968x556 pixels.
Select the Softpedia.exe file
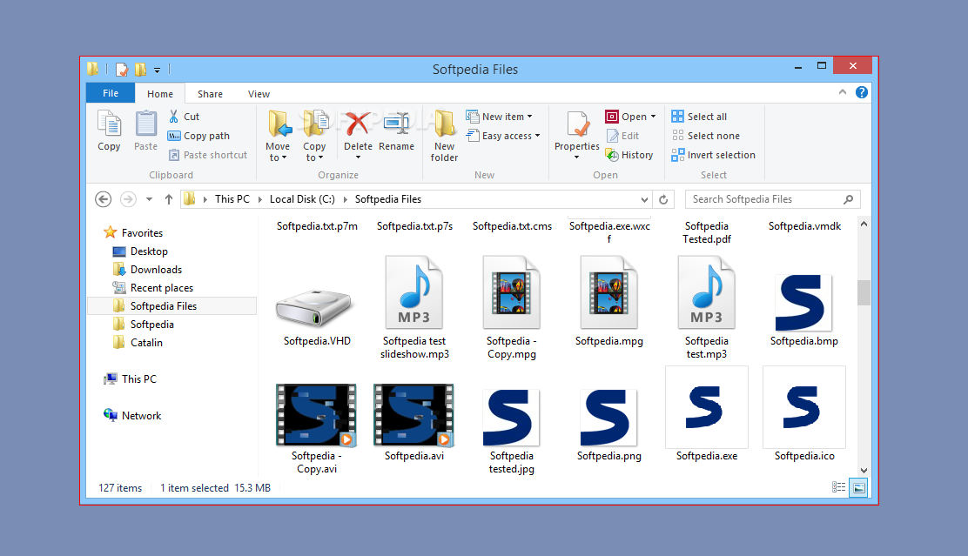pyautogui.click(x=706, y=415)
